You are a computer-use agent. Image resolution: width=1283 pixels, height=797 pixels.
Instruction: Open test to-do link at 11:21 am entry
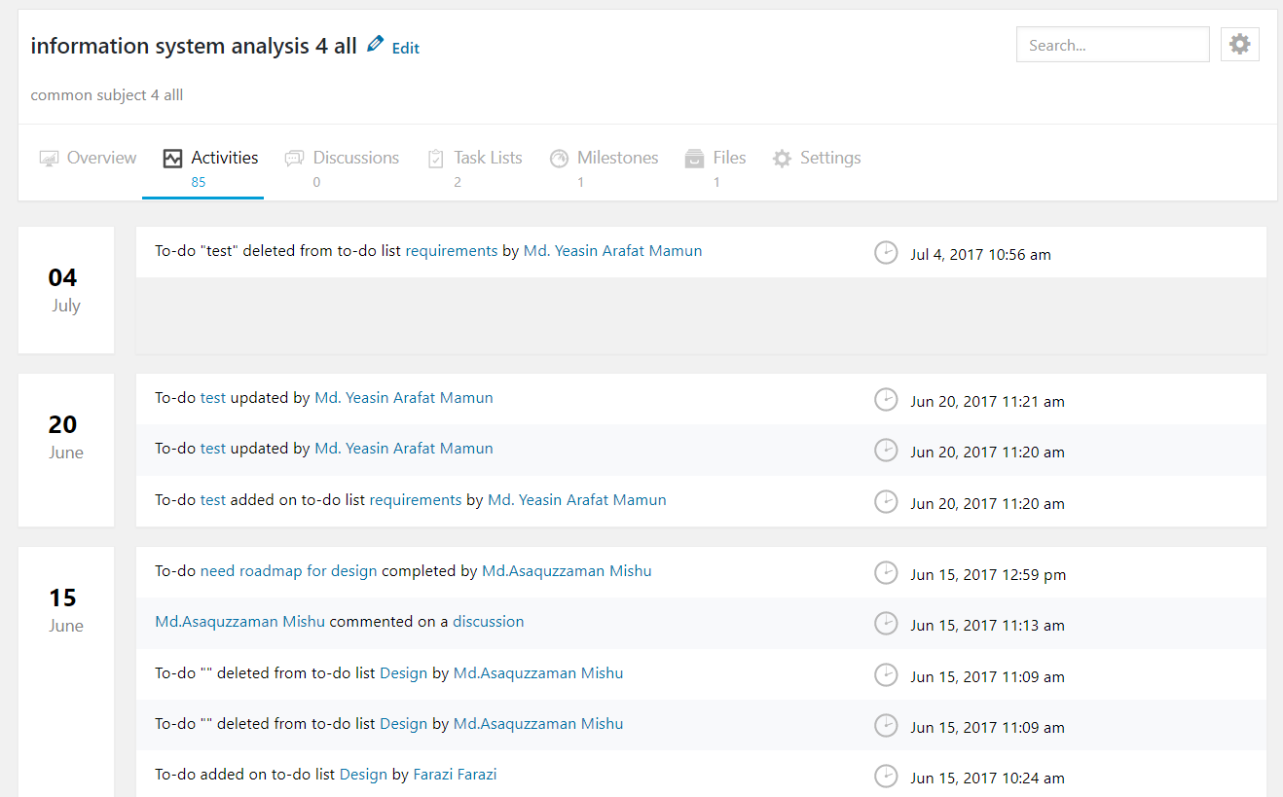[213, 398]
